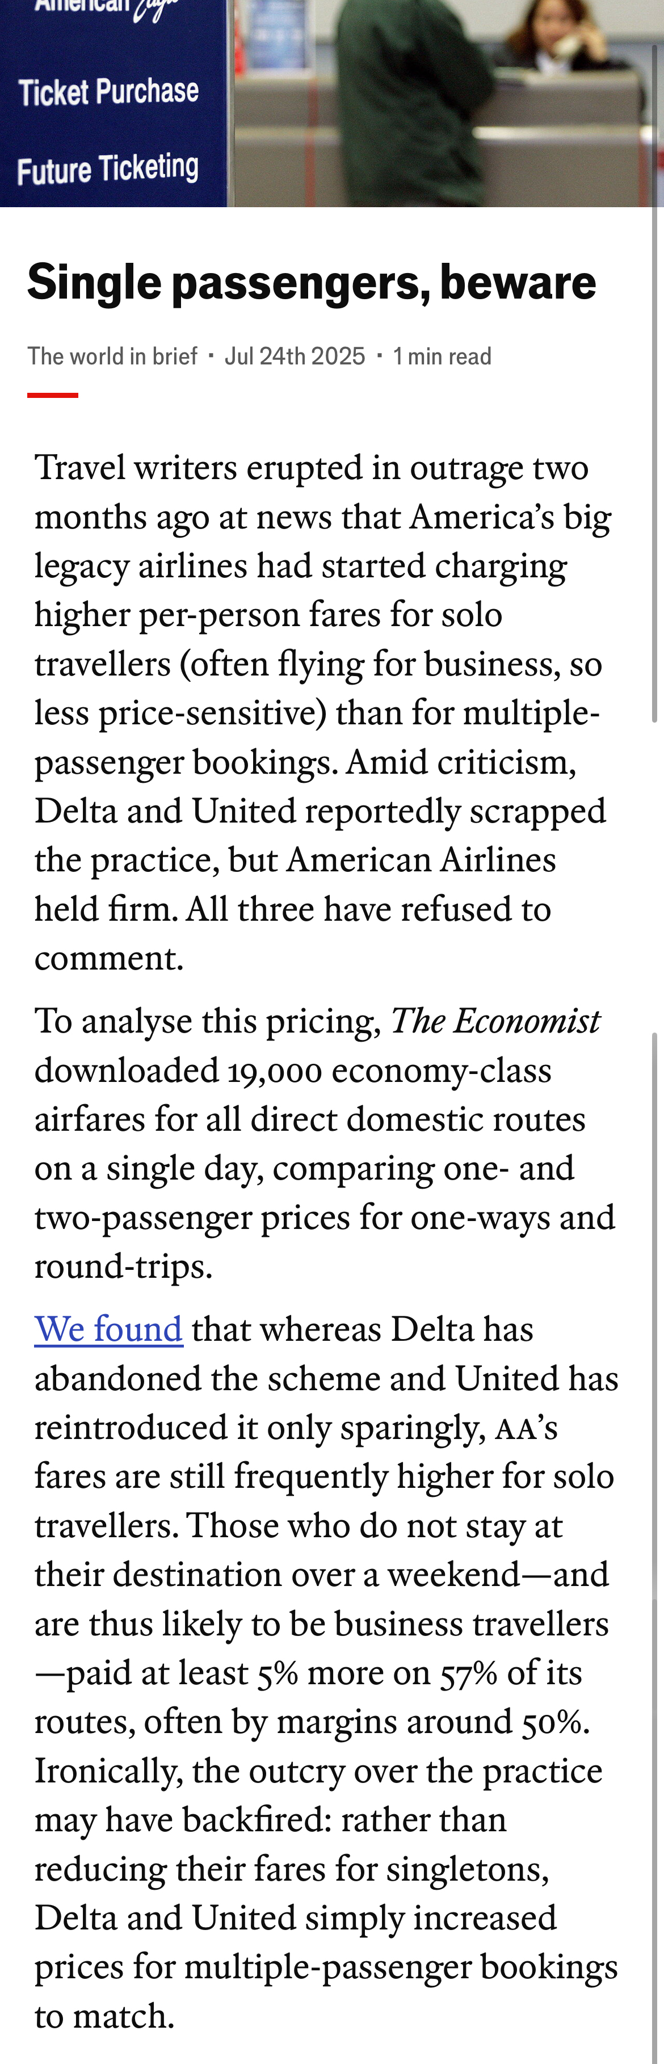Open the "We found" hyperlink
This screenshot has height=2064, width=664.
(x=108, y=1329)
